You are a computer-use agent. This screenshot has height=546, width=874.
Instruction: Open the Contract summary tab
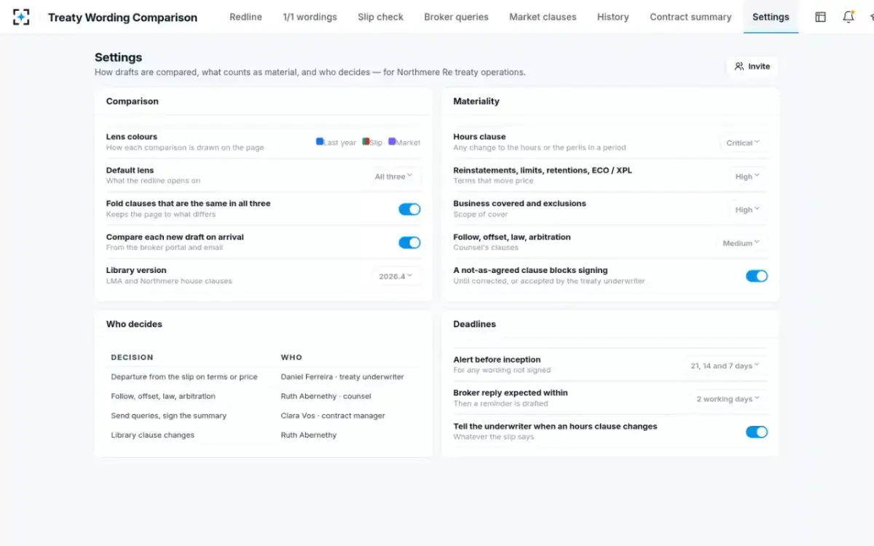690,17
